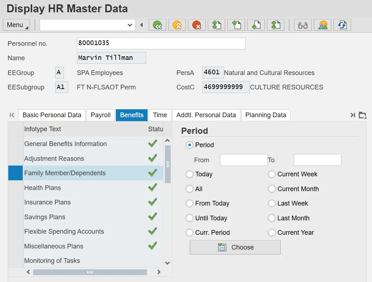Click the orange Exit toolbar icon
The height and width of the screenshot is (282, 372).
[177, 25]
